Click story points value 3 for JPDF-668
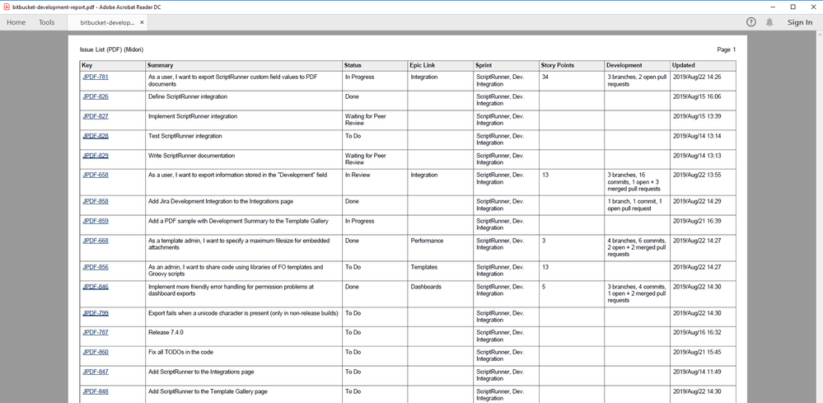The height and width of the screenshot is (403, 823). tap(544, 241)
